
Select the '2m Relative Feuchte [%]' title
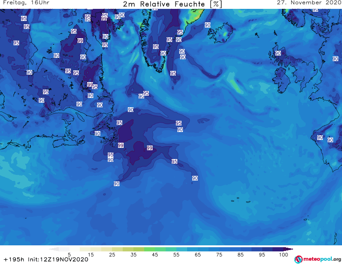[x=172, y=4]
